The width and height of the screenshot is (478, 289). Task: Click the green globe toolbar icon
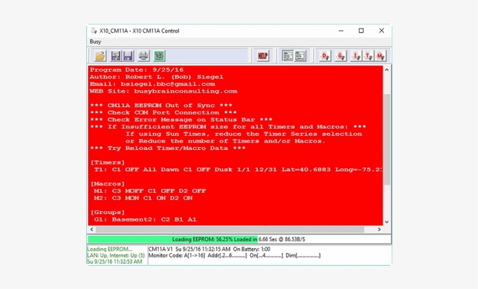(x=159, y=56)
